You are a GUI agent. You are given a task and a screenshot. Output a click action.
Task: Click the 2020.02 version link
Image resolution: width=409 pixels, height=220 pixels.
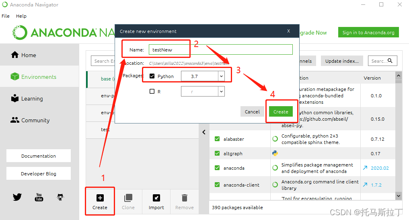pos(380,168)
